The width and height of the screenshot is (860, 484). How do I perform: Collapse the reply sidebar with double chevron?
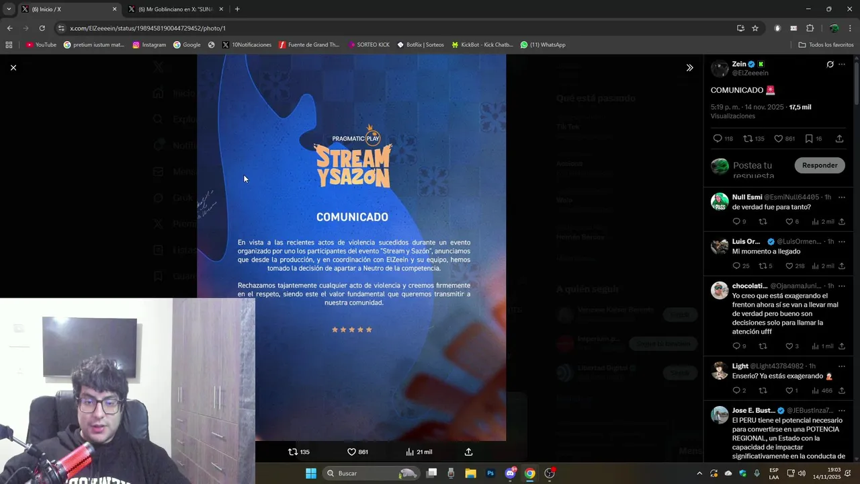point(689,68)
